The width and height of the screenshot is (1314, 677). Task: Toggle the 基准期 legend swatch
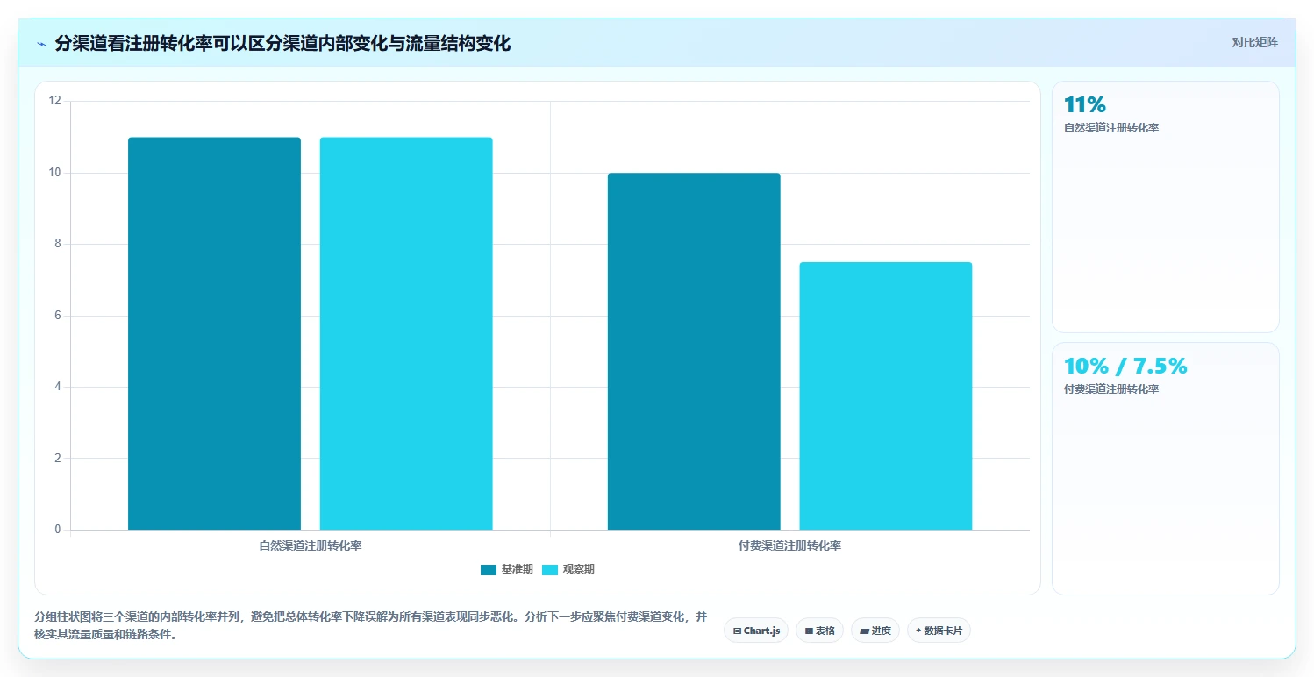pyautogui.click(x=489, y=570)
